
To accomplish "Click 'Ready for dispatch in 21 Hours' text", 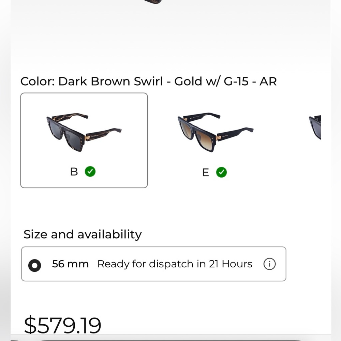I will [x=175, y=264].
